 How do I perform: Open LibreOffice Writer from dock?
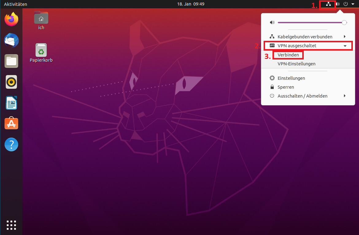click(x=11, y=103)
